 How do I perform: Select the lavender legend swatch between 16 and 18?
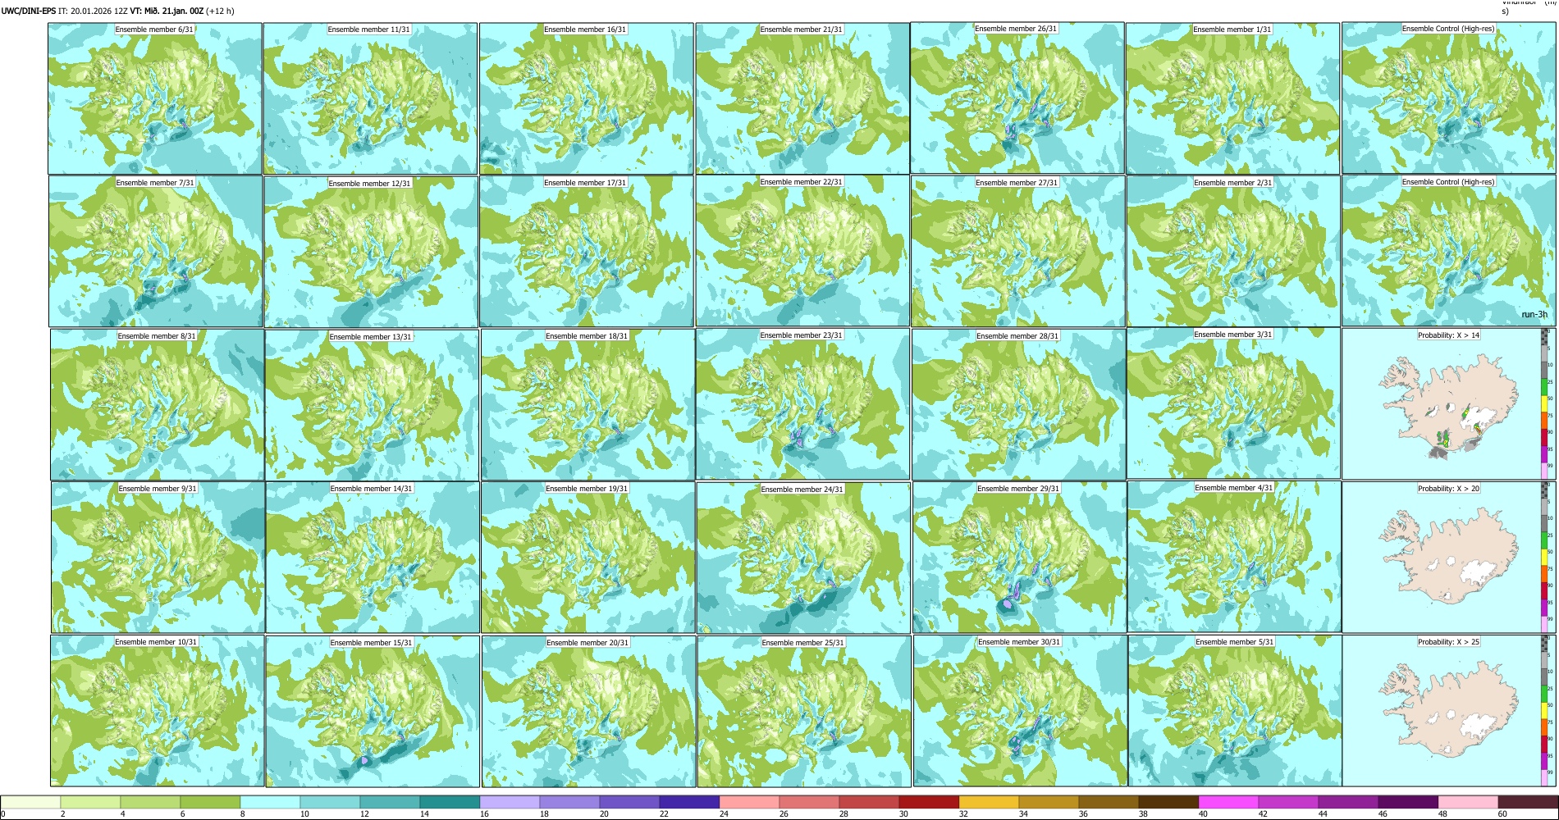coord(510,802)
